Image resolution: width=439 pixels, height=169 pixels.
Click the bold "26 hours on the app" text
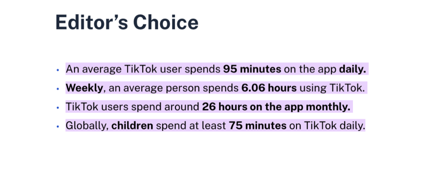click(252, 107)
